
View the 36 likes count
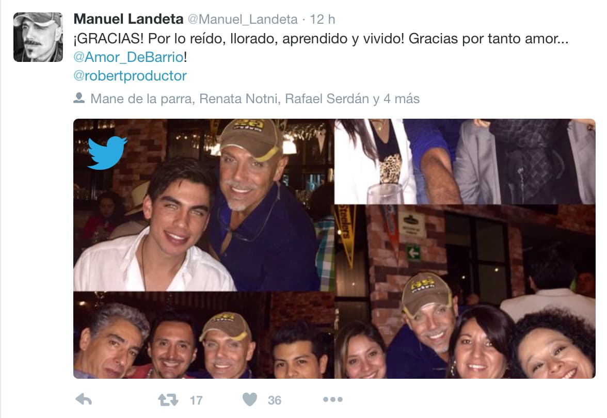[275, 400]
